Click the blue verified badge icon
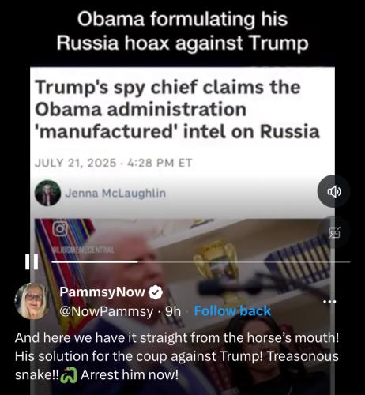The width and height of the screenshot is (365, 395). (x=156, y=292)
